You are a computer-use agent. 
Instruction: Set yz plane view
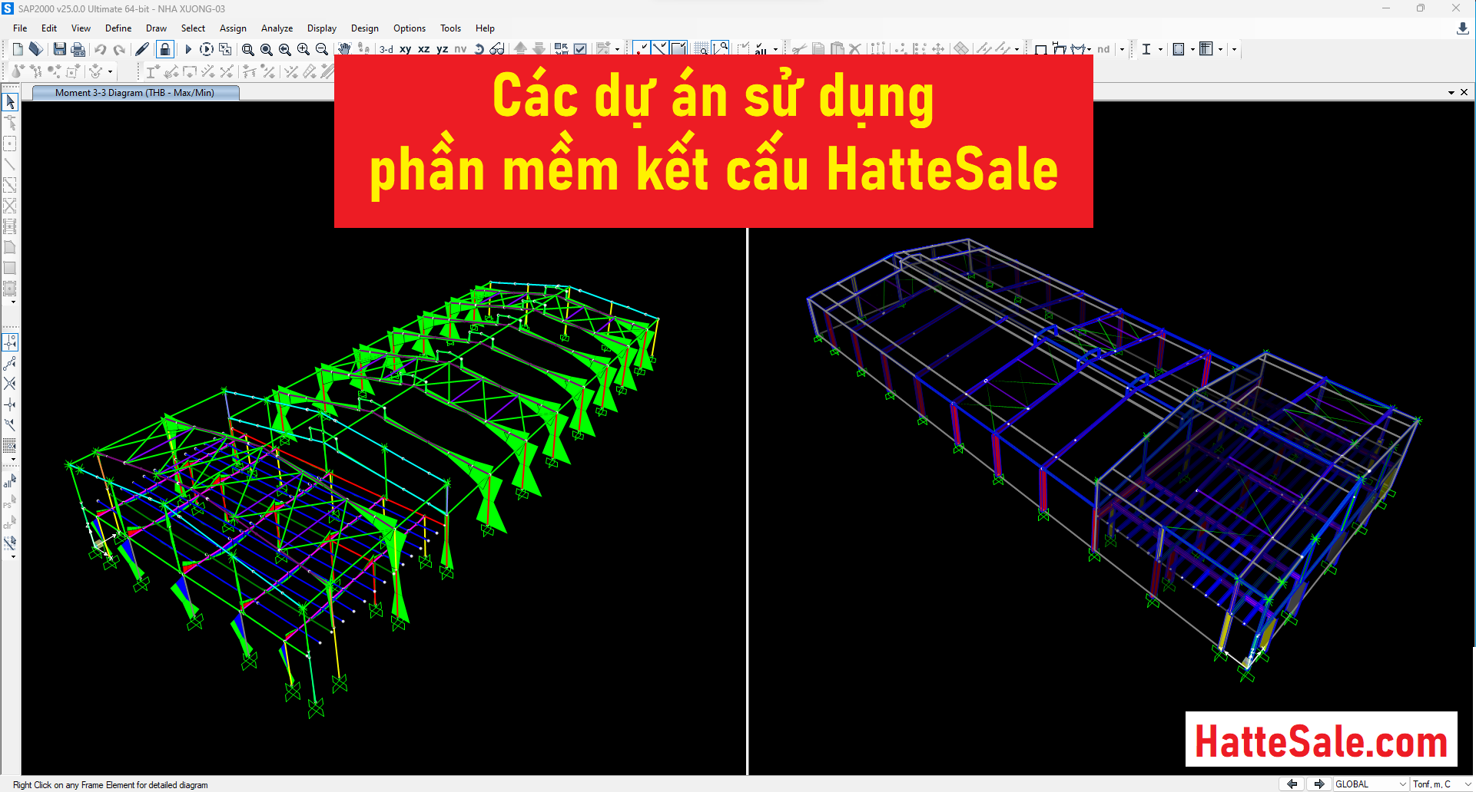coord(442,49)
